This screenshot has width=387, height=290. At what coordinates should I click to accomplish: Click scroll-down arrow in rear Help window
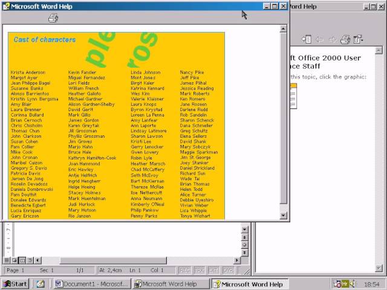pyautogui.click(x=379, y=268)
